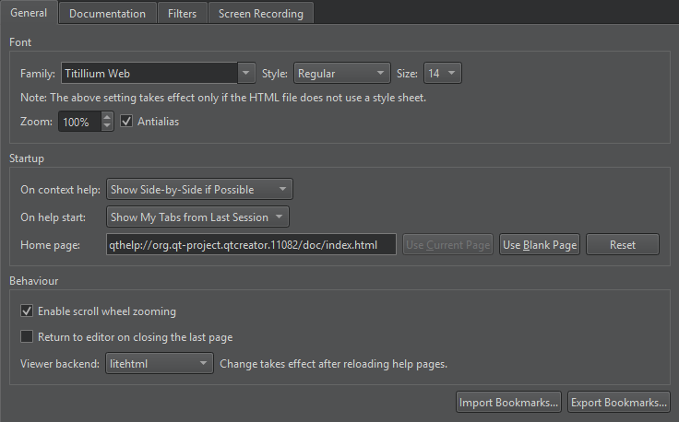Click the Export Bookmarks button

pos(618,403)
